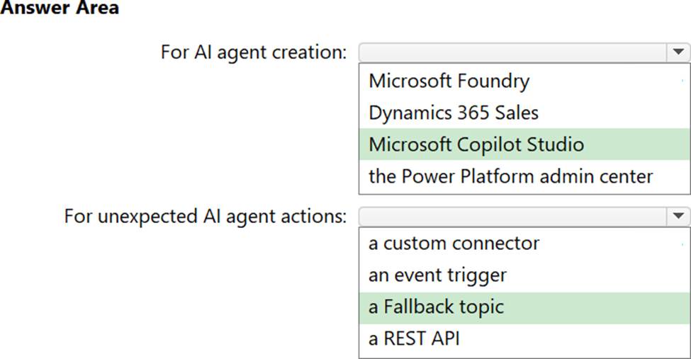Choose an event trigger option
Image resolution: width=691 pixels, height=359 pixels.
437,275
